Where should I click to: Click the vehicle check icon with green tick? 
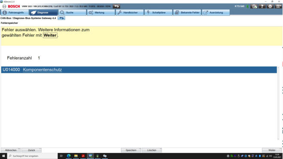click(x=254, y=6)
